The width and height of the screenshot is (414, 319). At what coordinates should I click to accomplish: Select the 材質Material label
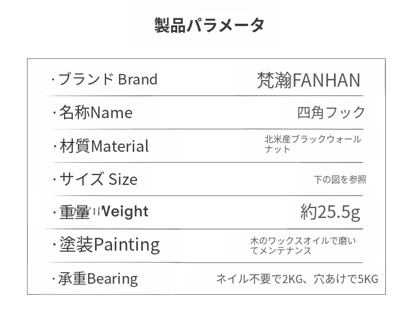(x=104, y=146)
